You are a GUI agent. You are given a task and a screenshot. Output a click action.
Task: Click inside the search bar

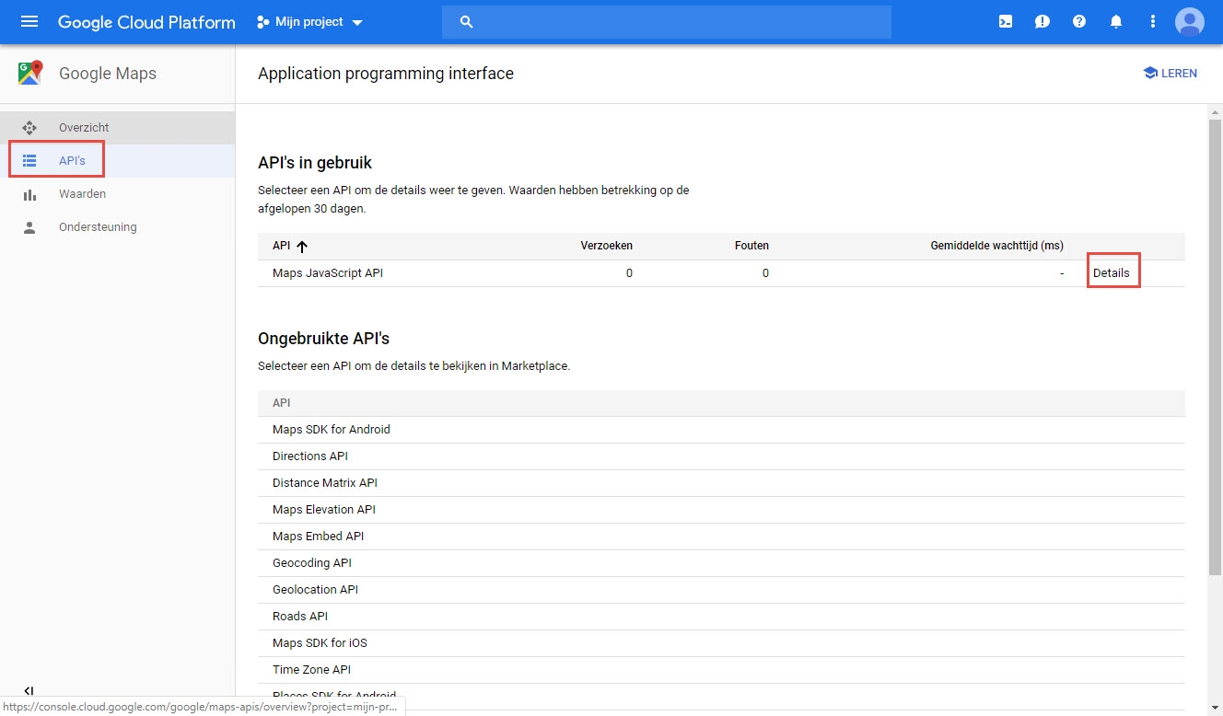[668, 21]
